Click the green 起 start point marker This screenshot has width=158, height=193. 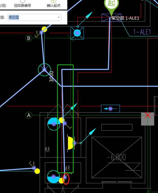pos(111,7)
